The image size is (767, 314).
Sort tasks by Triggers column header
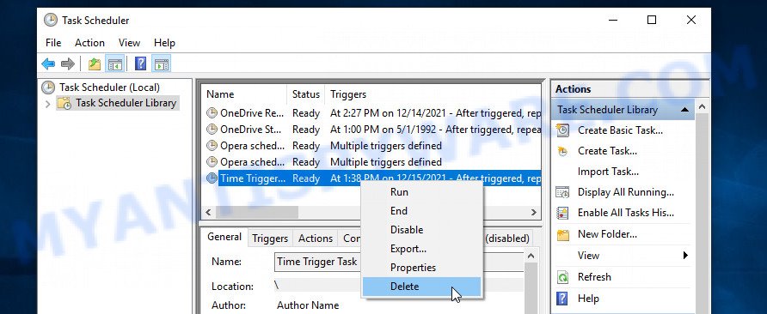433,94
